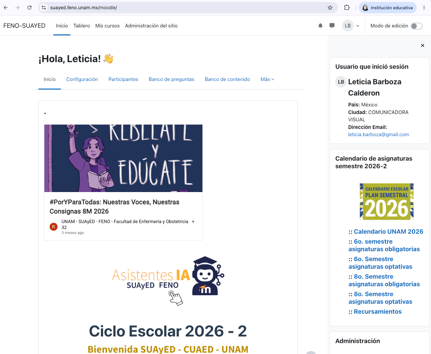This screenshot has height=354, width=431.
Task: Click the Rebélate y Edúcate banner image
Action: [123, 158]
